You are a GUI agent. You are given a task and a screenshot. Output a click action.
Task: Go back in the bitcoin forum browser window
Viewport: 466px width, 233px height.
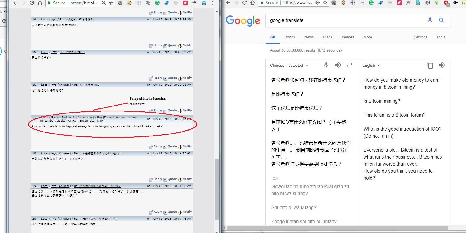point(15,3)
